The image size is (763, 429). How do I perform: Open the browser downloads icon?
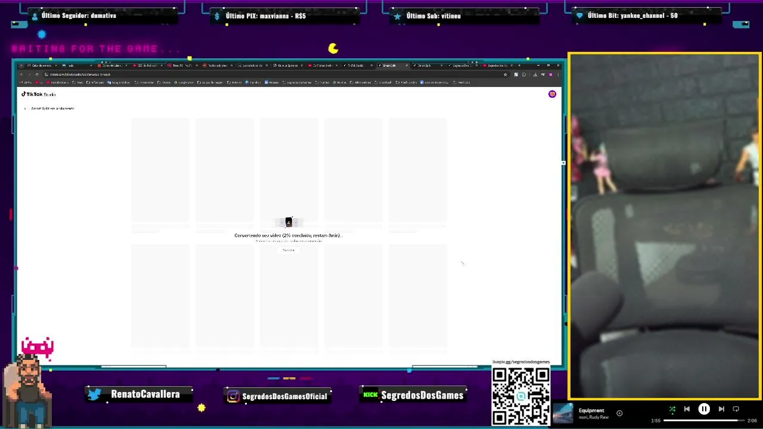535,74
